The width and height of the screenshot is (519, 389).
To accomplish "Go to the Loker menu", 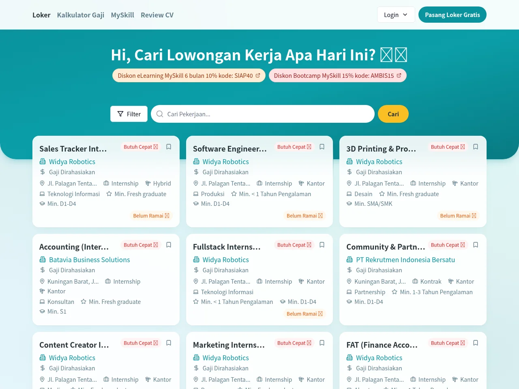I will pyautogui.click(x=41, y=15).
